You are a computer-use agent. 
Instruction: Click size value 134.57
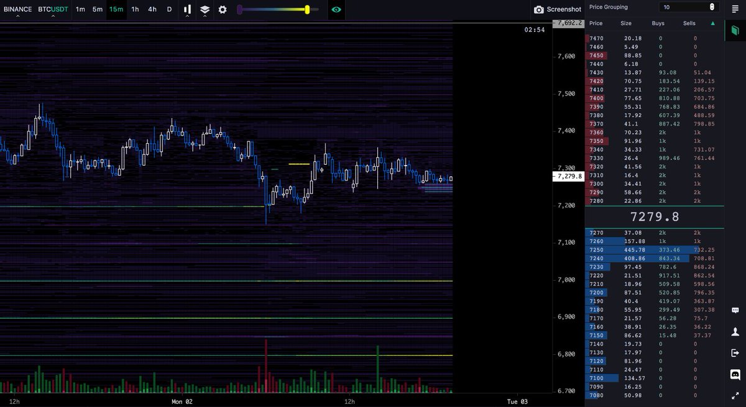[634, 378]
